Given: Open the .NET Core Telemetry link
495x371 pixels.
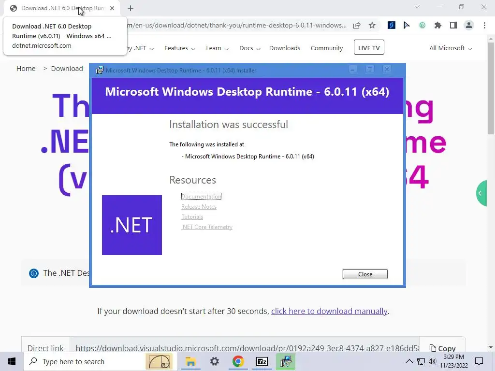Looking at the screenshot, I should 207,227.
